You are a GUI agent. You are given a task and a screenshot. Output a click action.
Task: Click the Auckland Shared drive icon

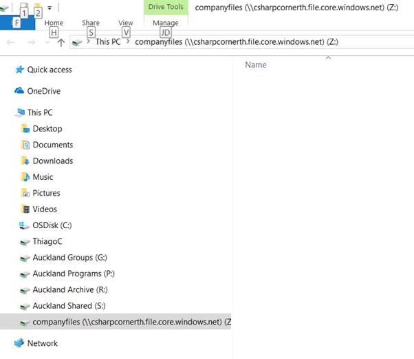coord(25,307)
